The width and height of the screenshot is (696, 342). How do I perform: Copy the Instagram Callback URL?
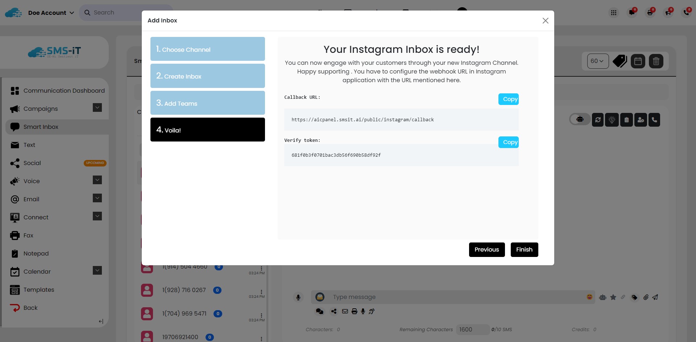[508, 99]
